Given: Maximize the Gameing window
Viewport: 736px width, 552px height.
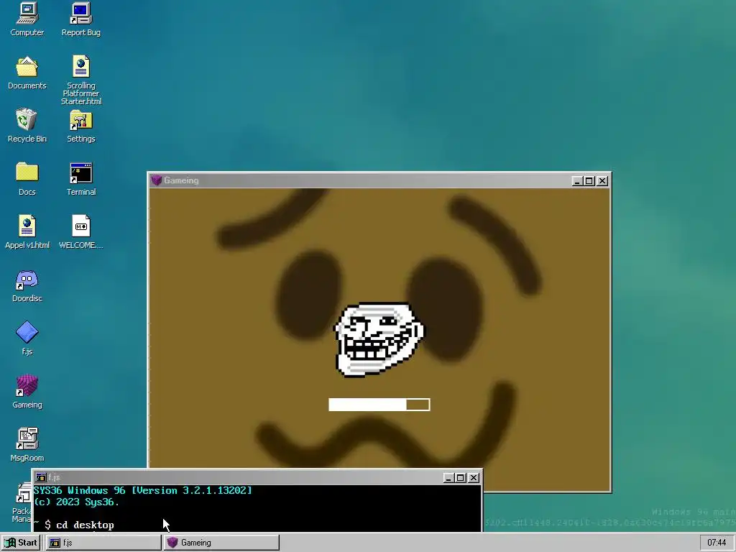Looking at the screenshot, I should [589, 180].
